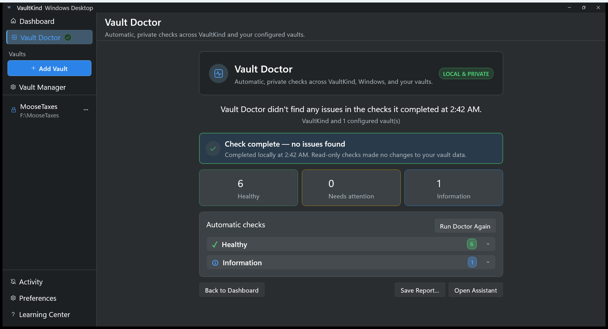Click Open Assistant
Viewport: 608px width, 329px height.
coord(475,290)
